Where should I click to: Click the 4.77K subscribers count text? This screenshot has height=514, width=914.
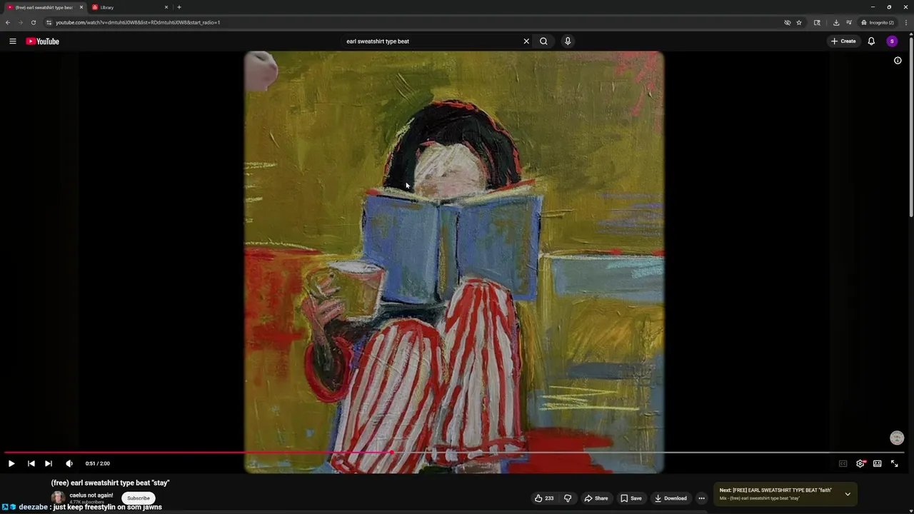[86, 503]
